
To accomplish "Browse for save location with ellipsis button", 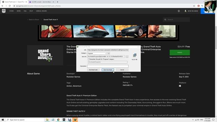I will point(127,57).
